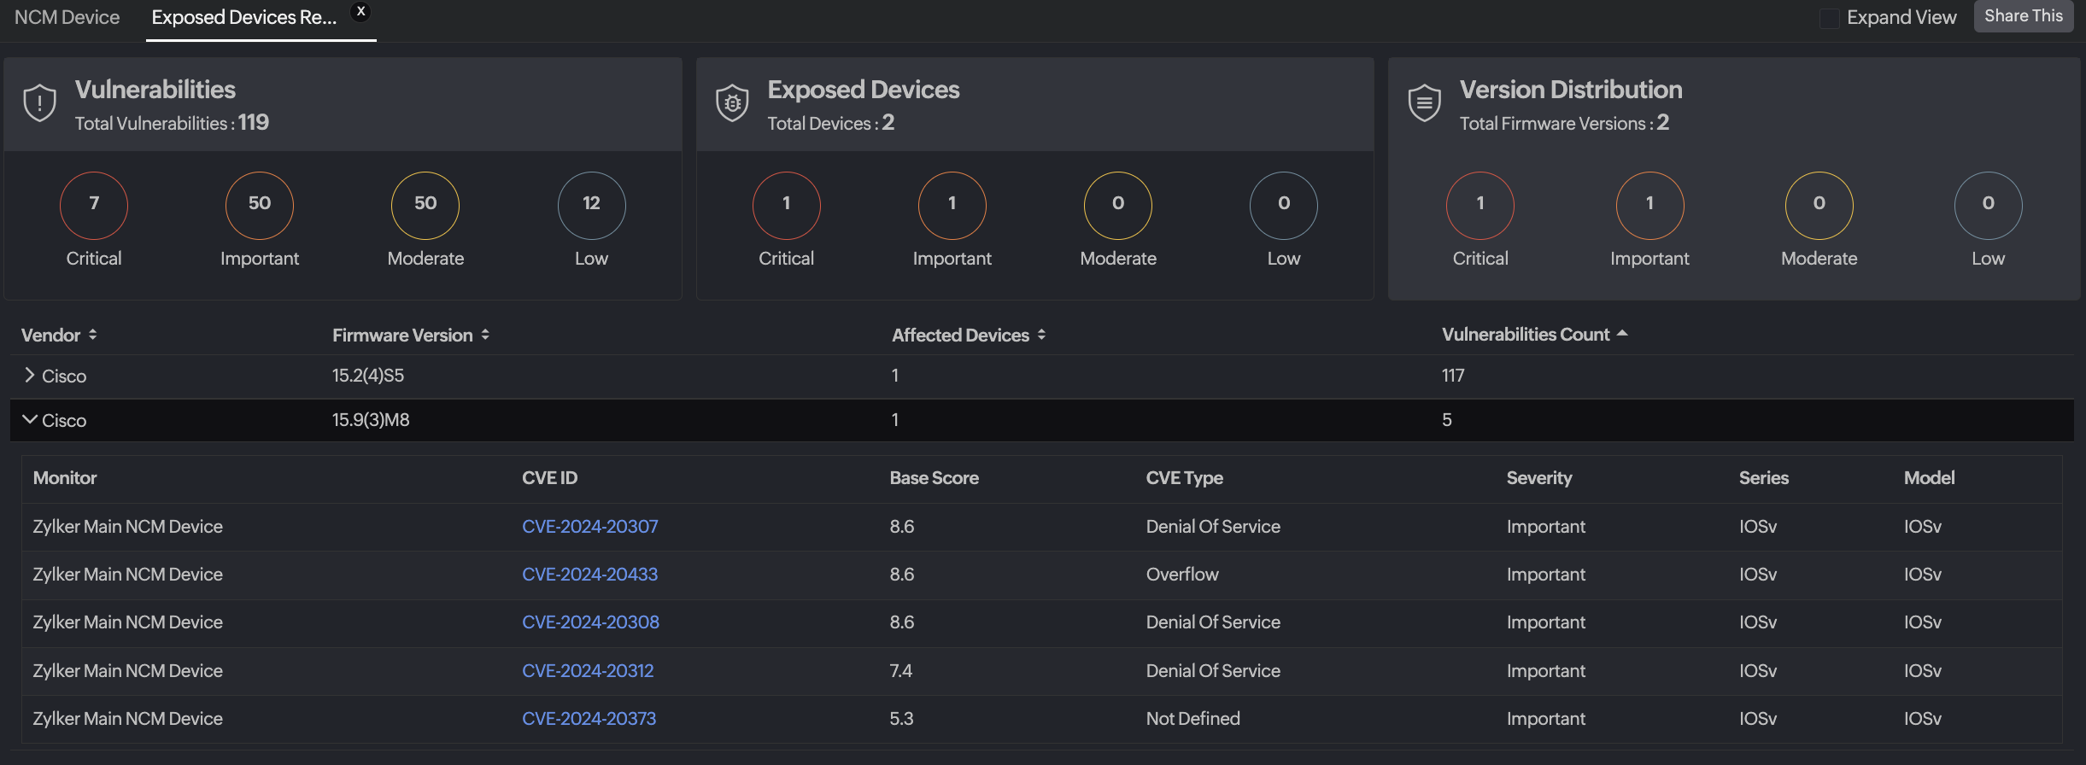Click the Low vulnerabilities circle showing 12

click(591, 205)
